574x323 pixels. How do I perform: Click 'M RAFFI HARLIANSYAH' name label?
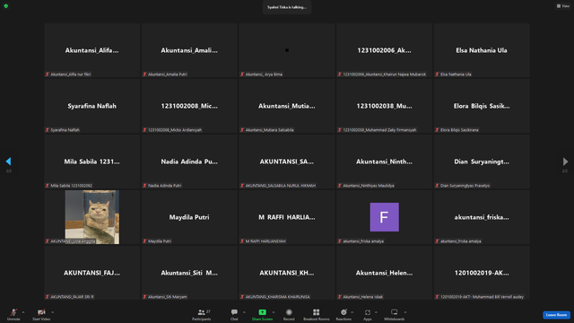(x=265, y=241)
